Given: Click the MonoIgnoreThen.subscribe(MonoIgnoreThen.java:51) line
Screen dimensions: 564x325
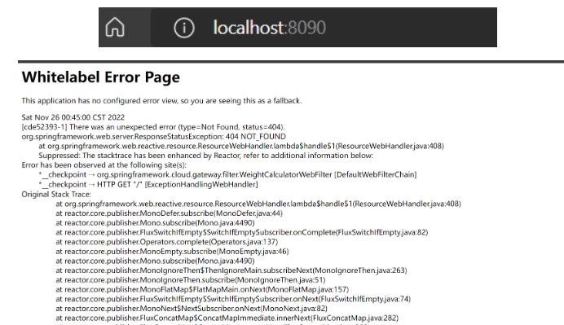Looking at the screenshot, I should coord(190,279).
